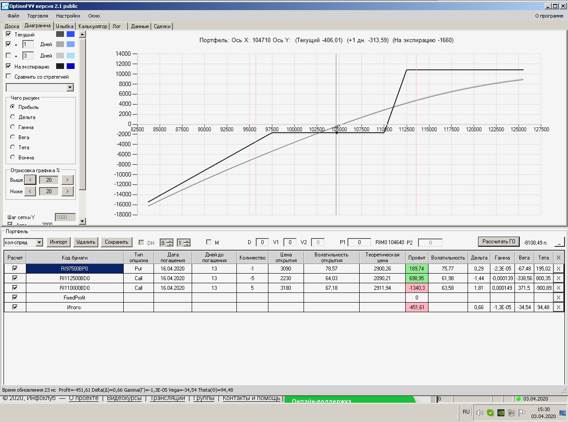Select the Прибыль radio button

[x=13, y=107]
